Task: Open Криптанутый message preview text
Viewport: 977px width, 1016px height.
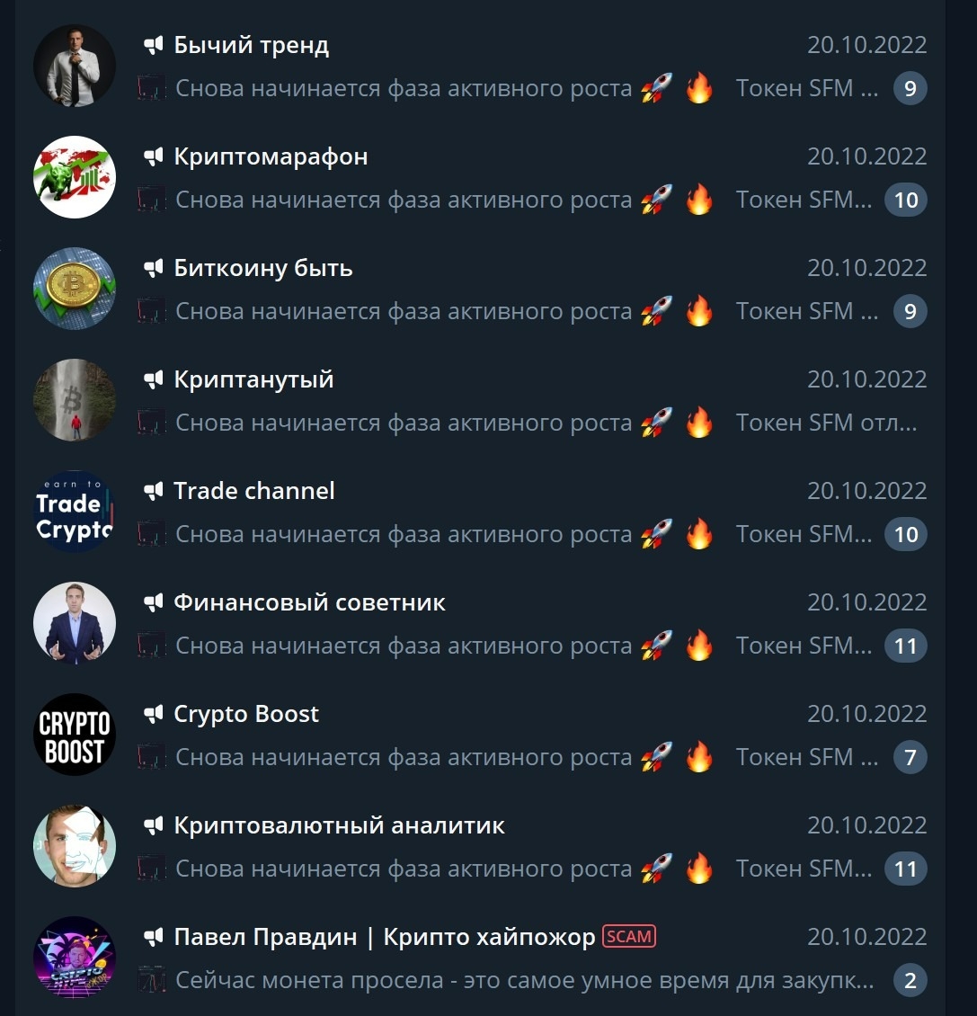Action: tap(546, 423)
